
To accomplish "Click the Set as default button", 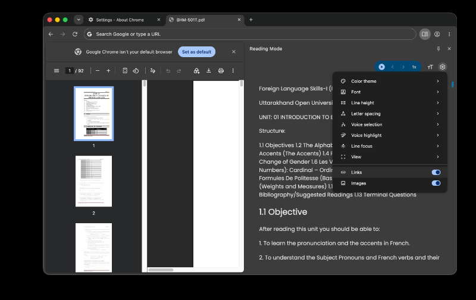I will click(x=197, y=52).
